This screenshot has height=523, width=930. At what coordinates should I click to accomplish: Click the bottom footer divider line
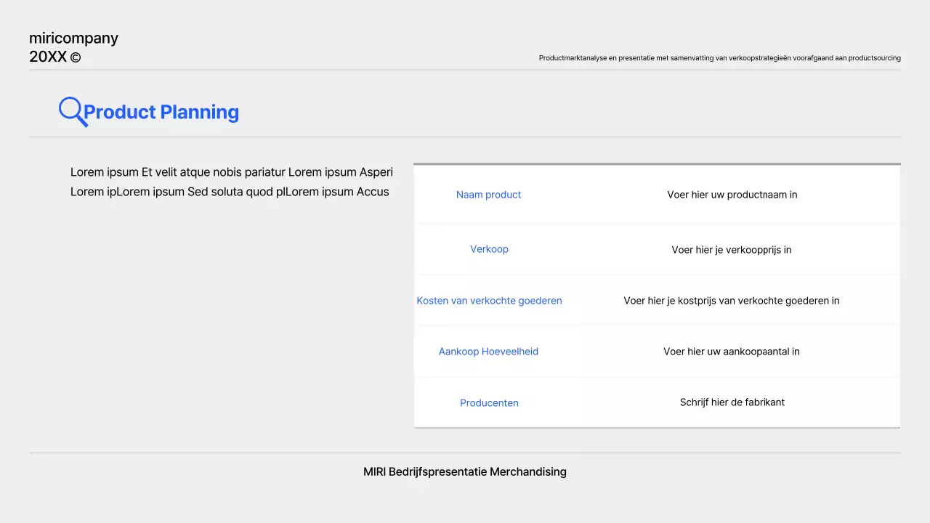point(465,453)
